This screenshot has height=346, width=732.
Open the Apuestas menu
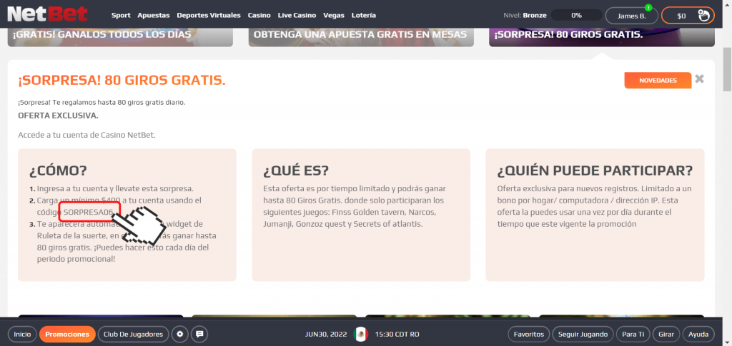click(154, 16)
